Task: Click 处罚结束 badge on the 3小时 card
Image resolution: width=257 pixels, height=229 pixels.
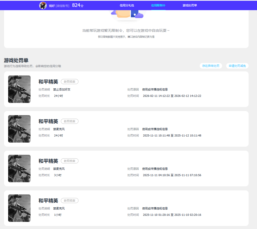Action: 70,161
